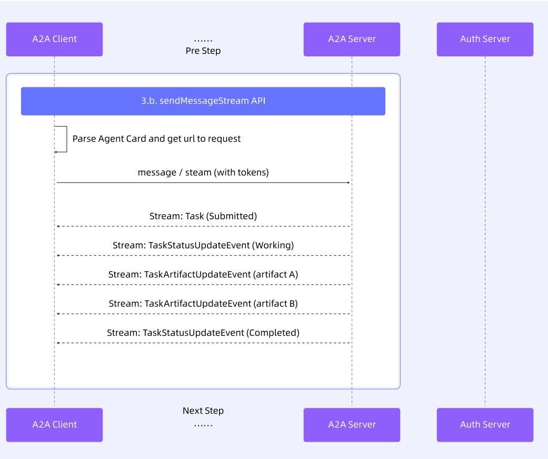Viewport: 548px width, 459px height.
Task: Click the bottom A2A Server box
Action: click(352, 424)
